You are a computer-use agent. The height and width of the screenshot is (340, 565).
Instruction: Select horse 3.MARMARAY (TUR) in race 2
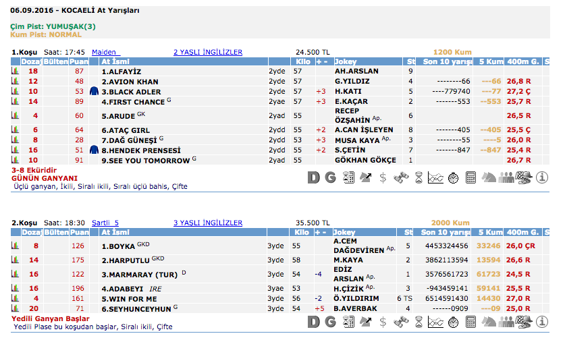(139, 275)
